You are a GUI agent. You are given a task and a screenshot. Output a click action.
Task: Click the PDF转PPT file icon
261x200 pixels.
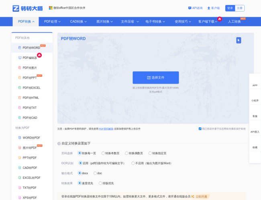tap(20, 78)
